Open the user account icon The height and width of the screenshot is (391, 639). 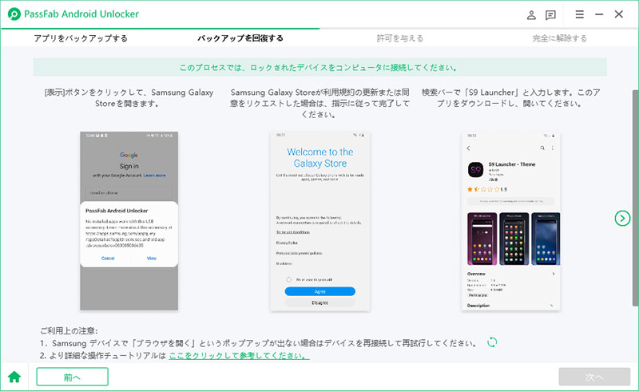[x=531, y=15]
